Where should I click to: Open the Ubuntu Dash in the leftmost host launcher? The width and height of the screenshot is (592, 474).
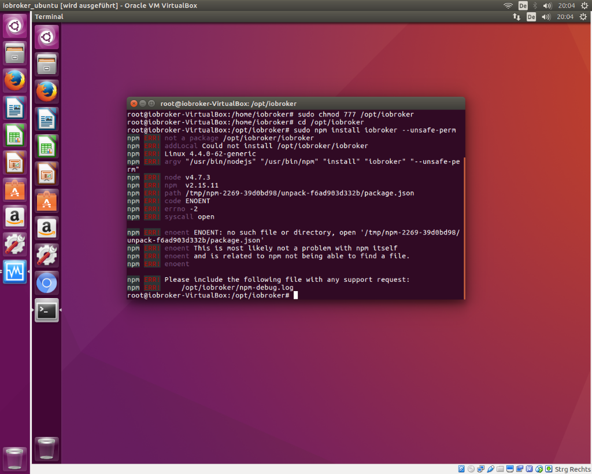click(x=14, y=25)
